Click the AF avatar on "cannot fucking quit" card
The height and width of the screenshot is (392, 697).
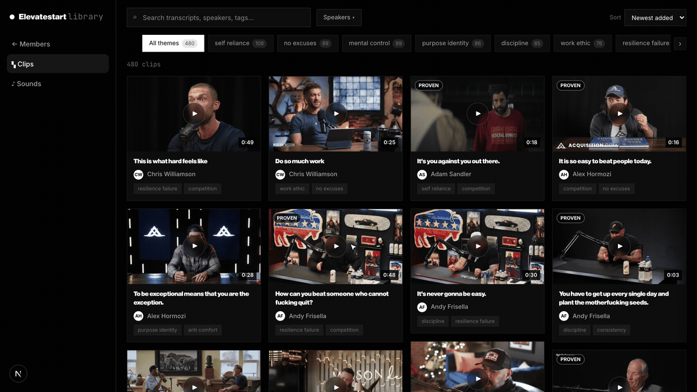coord(280,316)
